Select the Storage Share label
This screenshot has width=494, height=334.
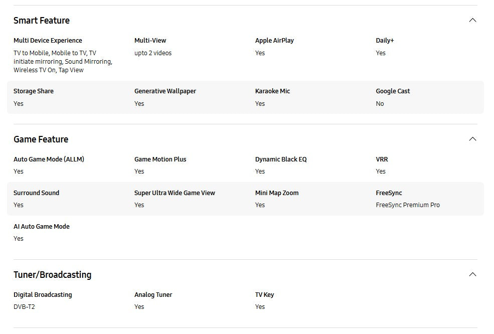(34, 91)
